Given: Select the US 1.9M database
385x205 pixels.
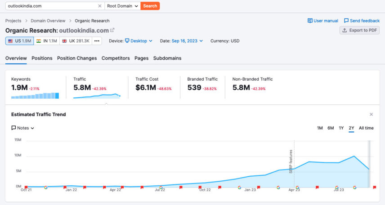Looking at the screenshot, I should [x=20, y=41].
